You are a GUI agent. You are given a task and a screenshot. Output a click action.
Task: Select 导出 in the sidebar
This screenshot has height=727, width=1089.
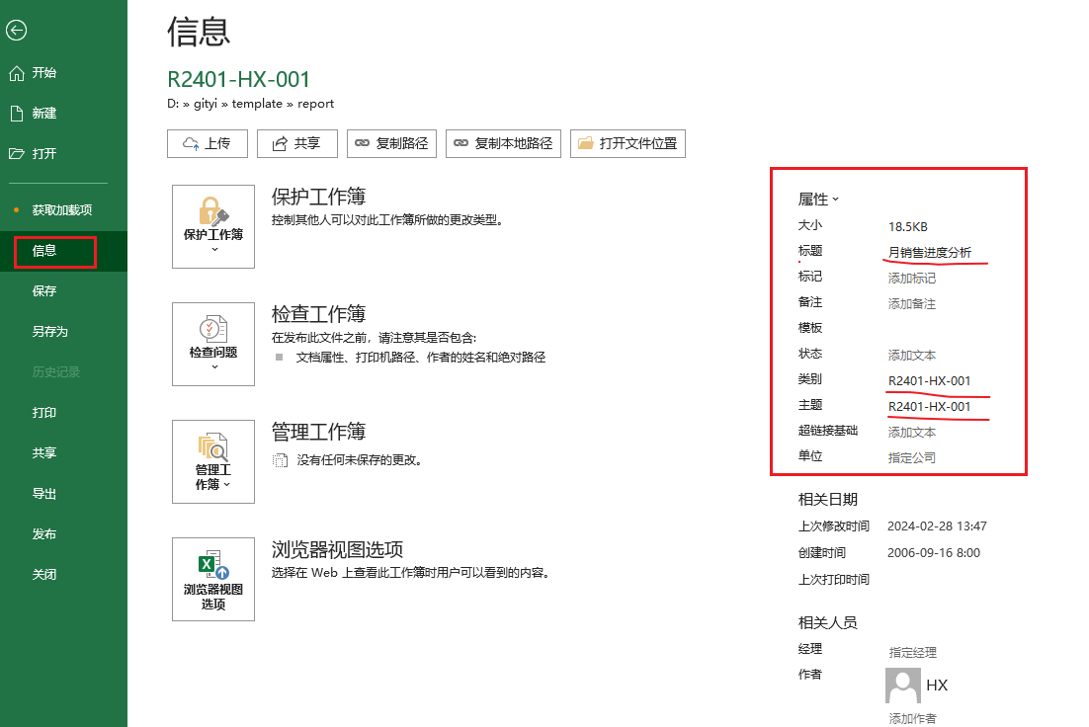click(x=44, y=492)
